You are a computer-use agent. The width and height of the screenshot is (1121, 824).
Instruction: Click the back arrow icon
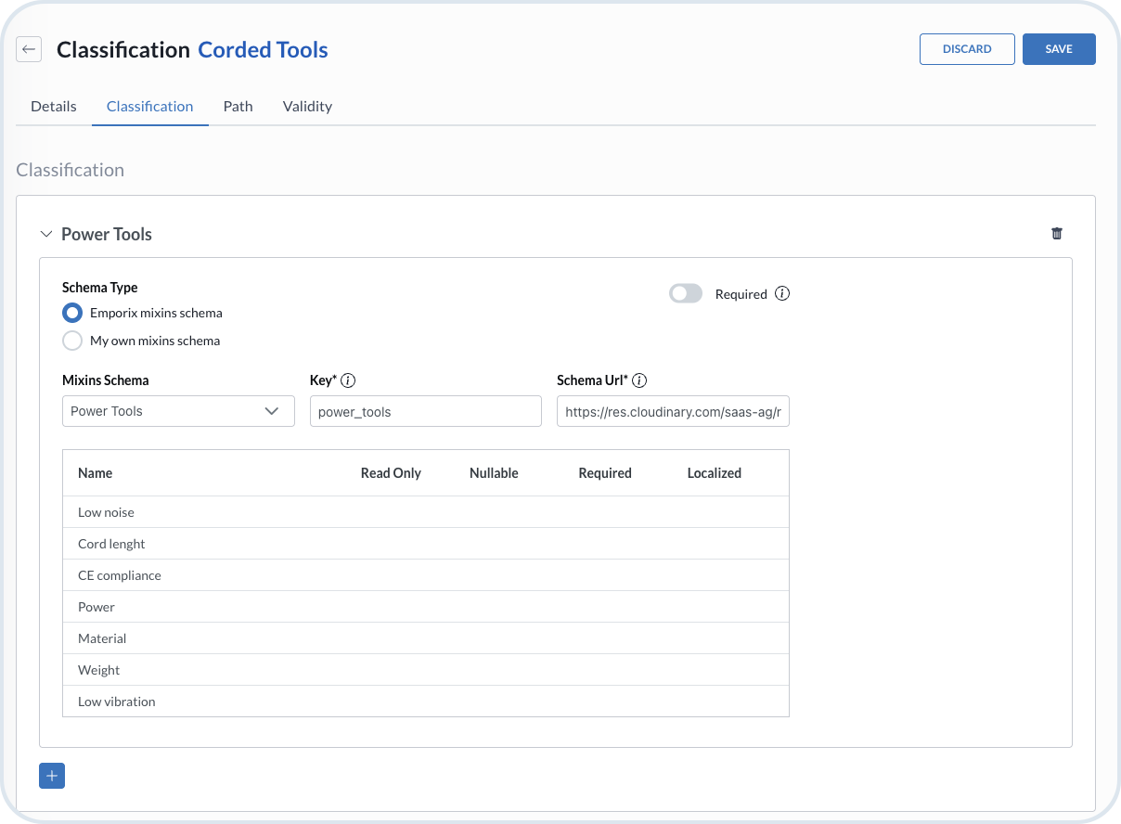point(29,49)
